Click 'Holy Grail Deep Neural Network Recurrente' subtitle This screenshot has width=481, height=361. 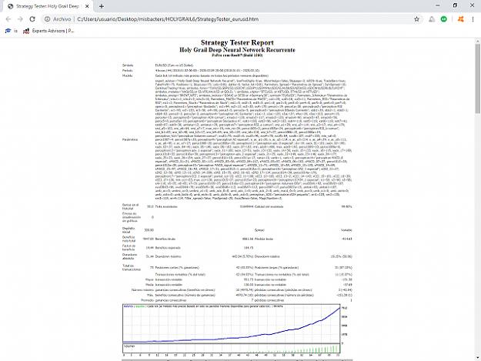tap(237, 50)
